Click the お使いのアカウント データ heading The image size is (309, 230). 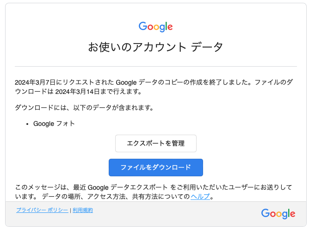[x=155, y=47]
